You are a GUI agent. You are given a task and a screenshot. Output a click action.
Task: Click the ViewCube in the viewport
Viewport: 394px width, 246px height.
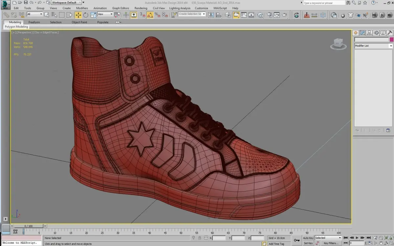[338, 44]
